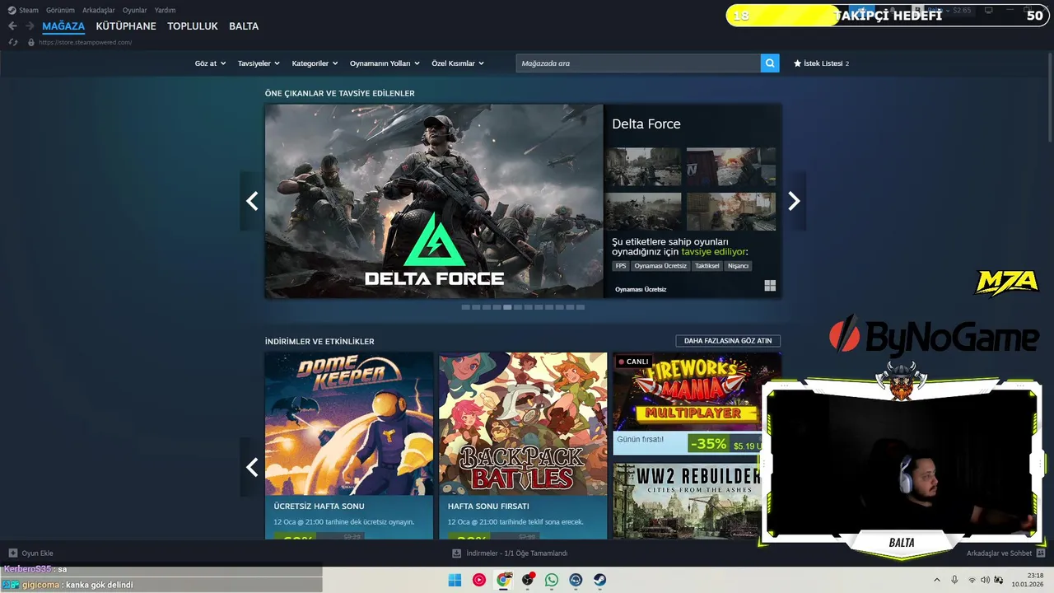Click previous arrow in İndirimler ve Etkinlikler
The height and width of the screenshot is (593, 1054).
252,467
